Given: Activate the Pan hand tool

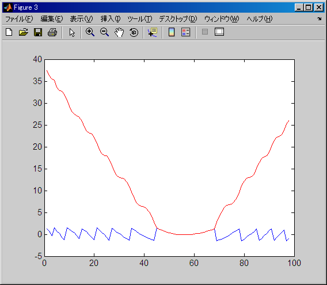Looking at the screenshot, I should pos(119,32).
